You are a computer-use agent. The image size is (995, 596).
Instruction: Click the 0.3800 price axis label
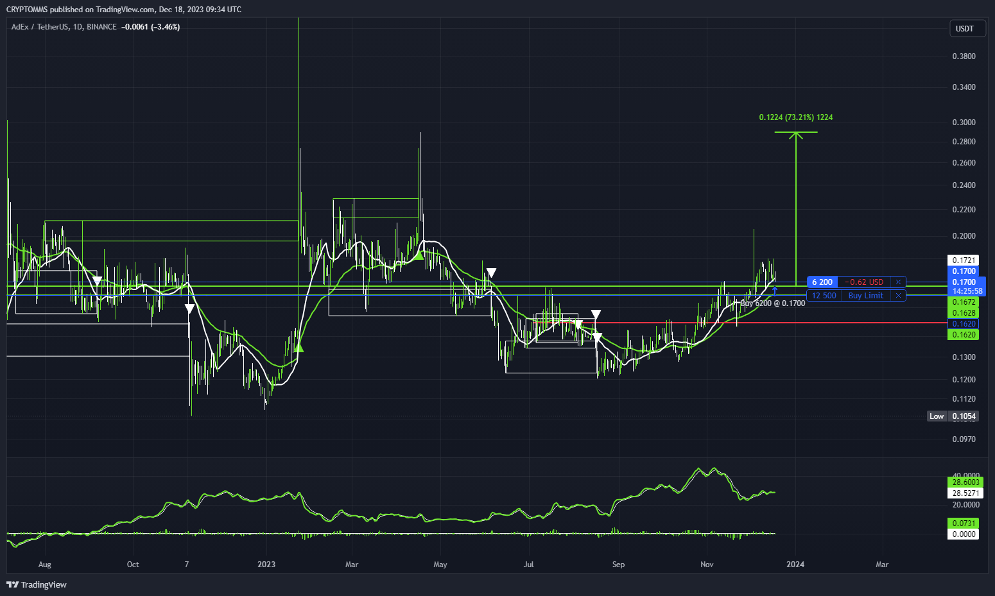tap(964, 56)
